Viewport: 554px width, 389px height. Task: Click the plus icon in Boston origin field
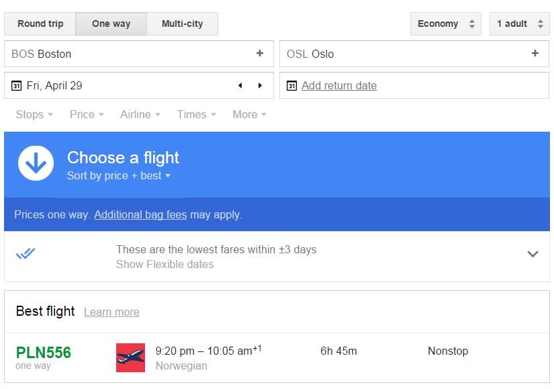click(x=260, y=53)
